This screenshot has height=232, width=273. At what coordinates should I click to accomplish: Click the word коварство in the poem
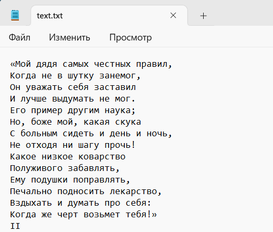pos(102,157)
